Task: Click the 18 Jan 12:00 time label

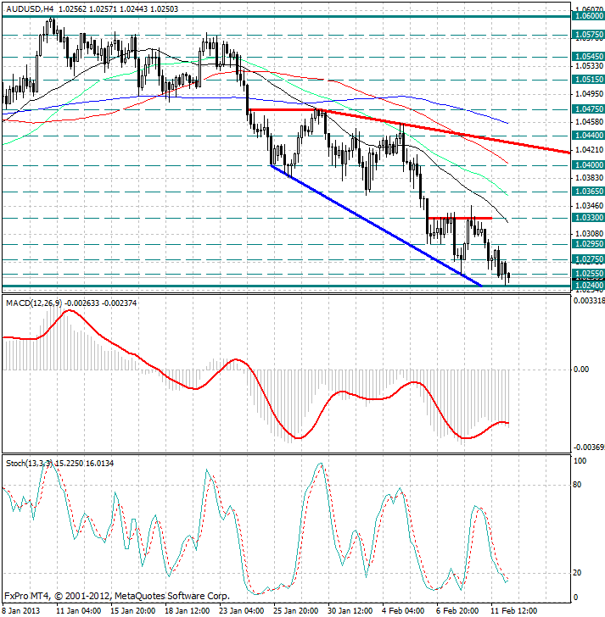Action: (187, 610)
